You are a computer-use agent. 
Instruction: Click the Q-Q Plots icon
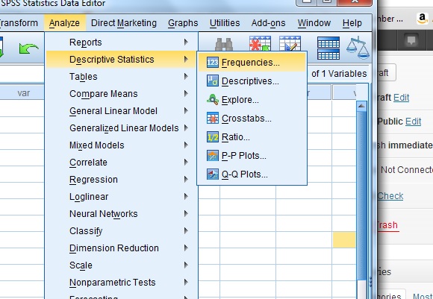point(212,174)
